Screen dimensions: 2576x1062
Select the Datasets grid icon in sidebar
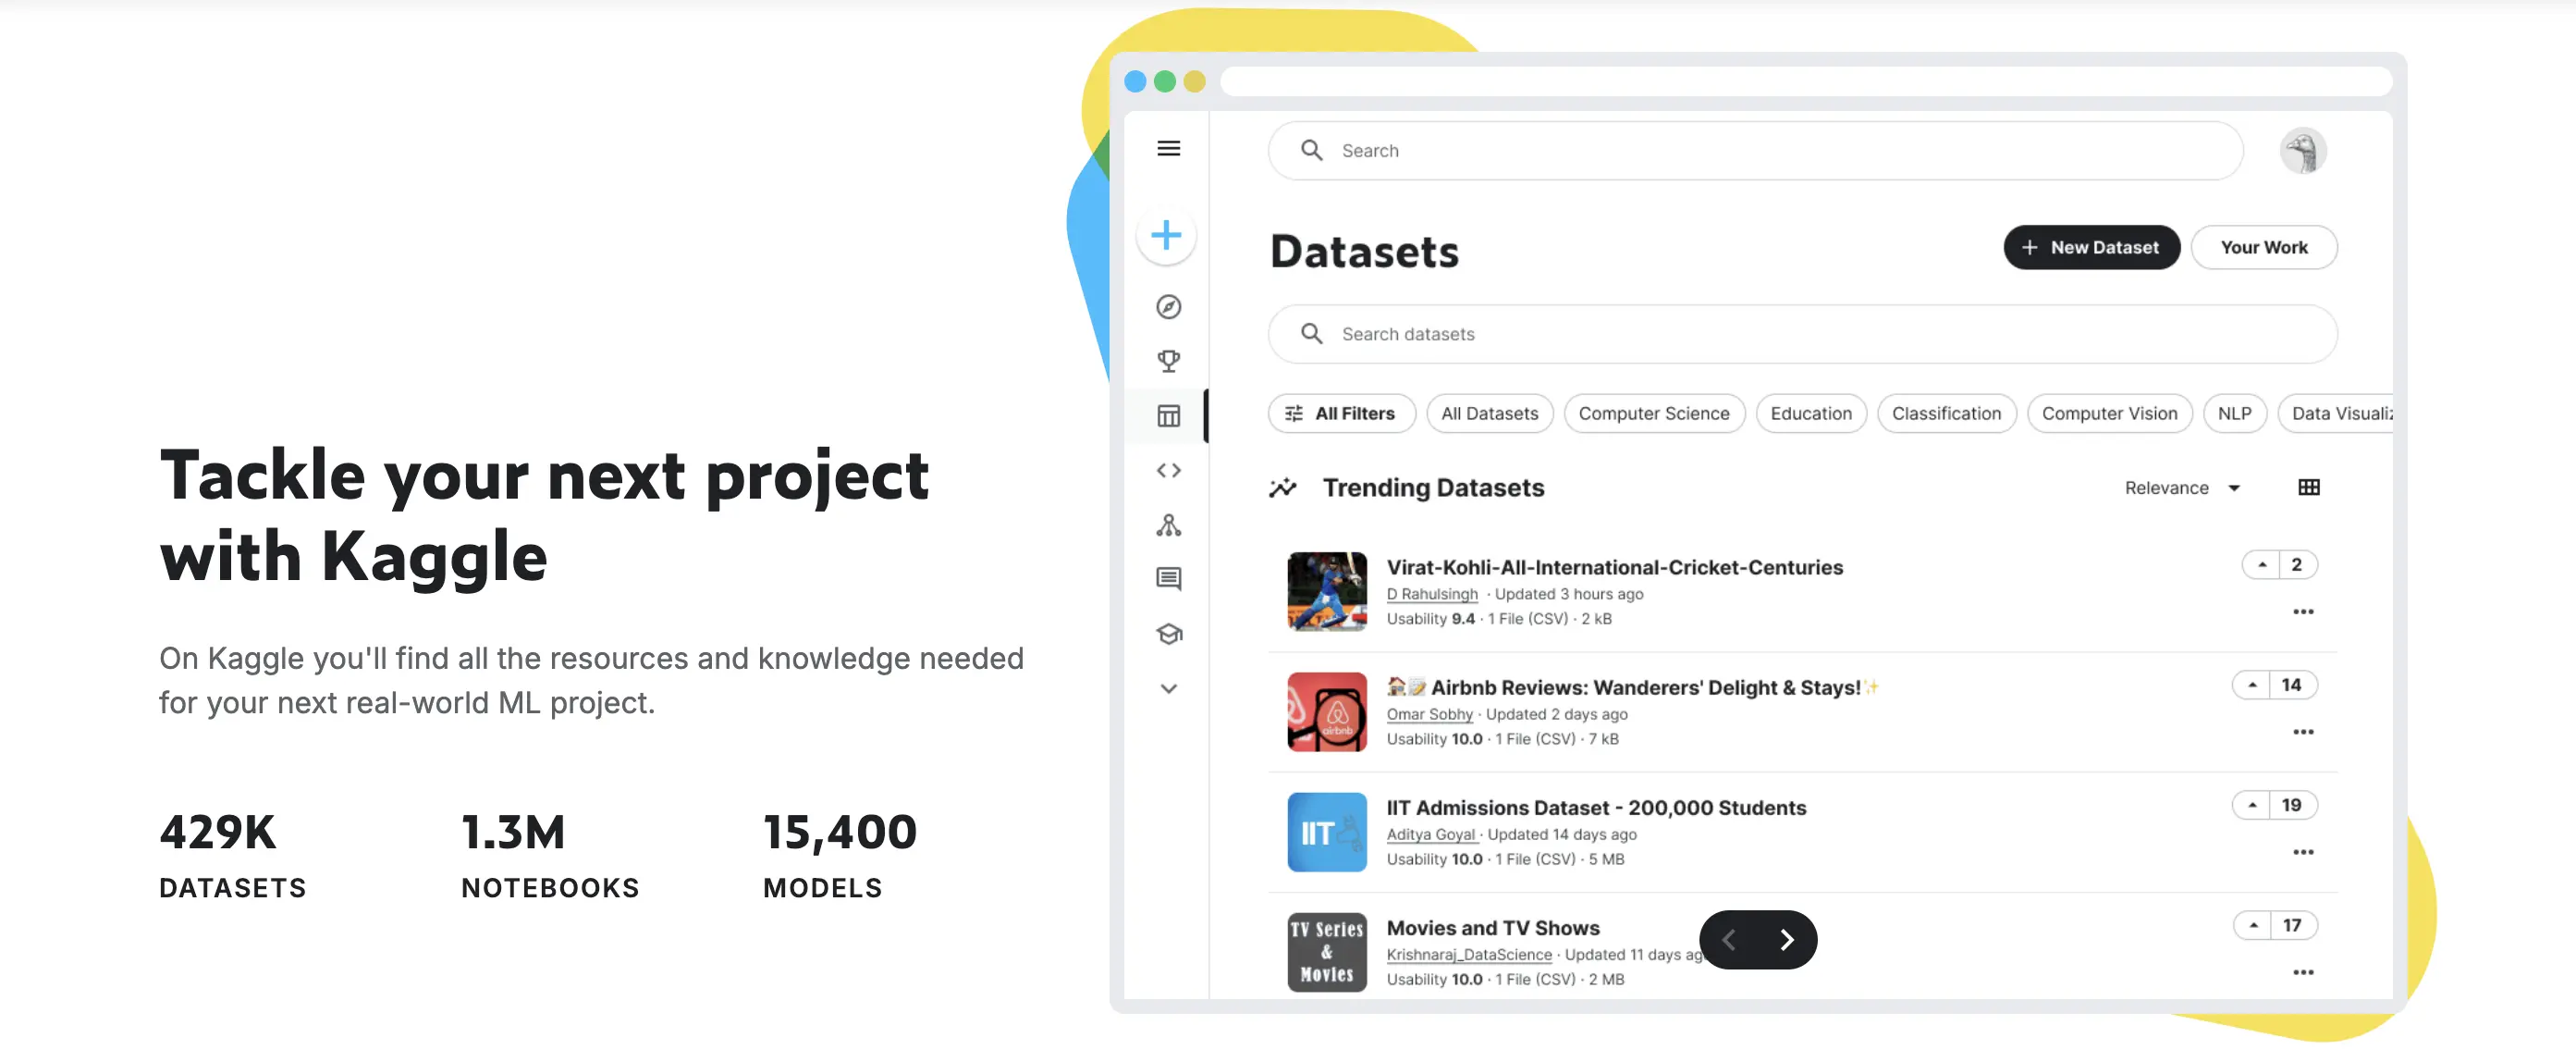(1167, 415)
